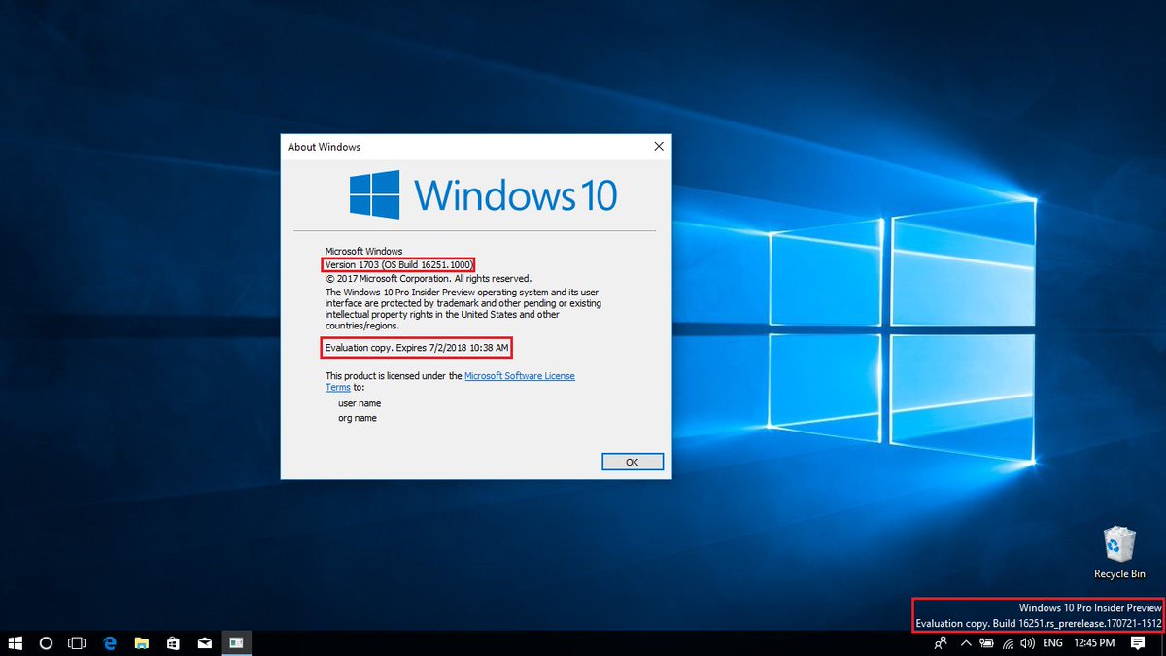This screenshot has height=656, width=1166.
Task: Open Task View
Action: pyautogui.click(x=77, y=643)
